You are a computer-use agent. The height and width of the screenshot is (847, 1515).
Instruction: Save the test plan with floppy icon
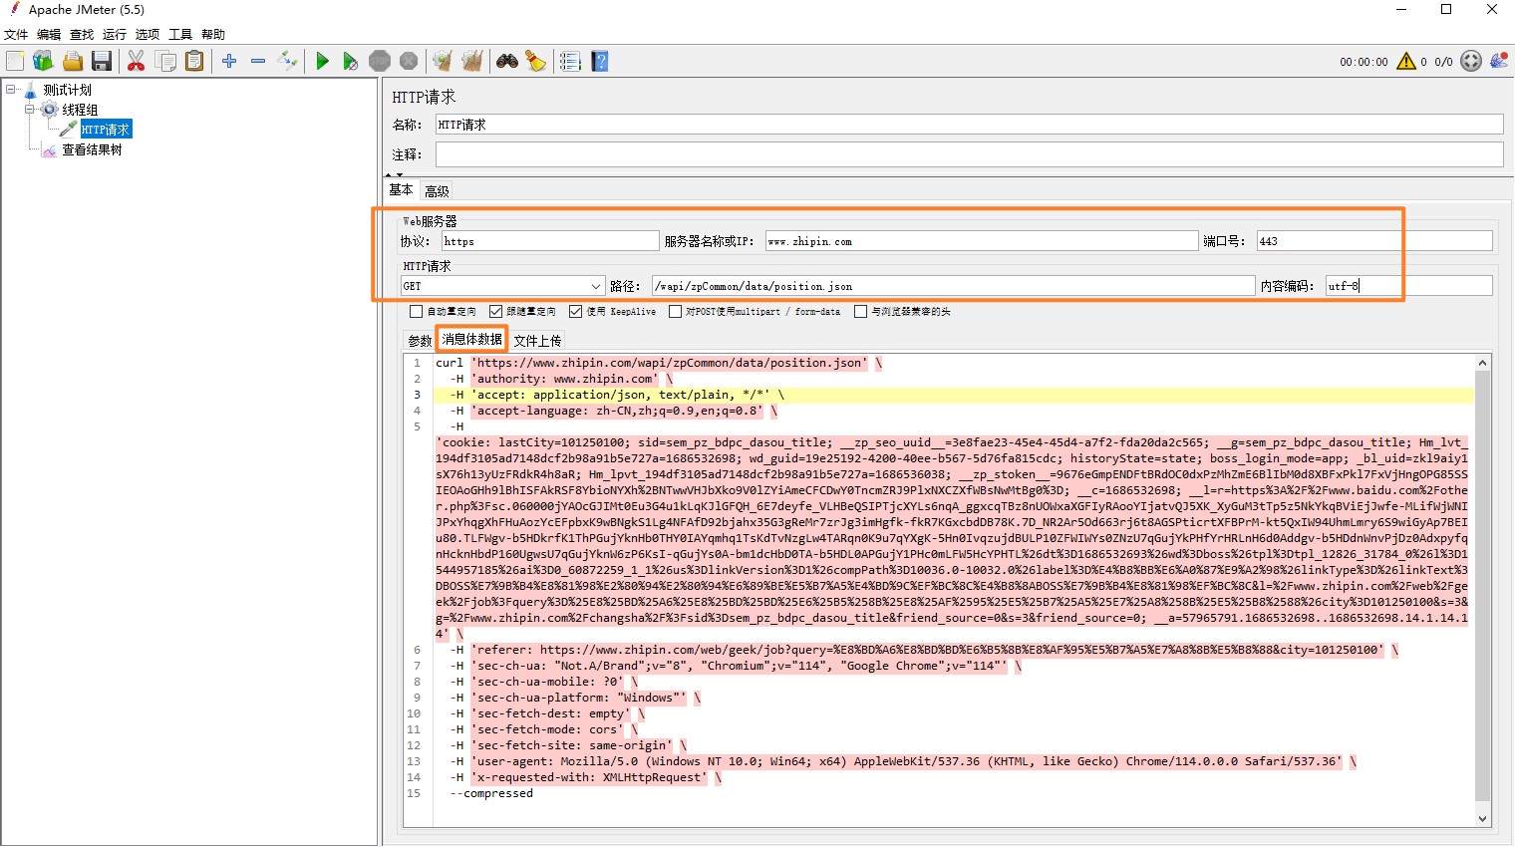point(102,61)
